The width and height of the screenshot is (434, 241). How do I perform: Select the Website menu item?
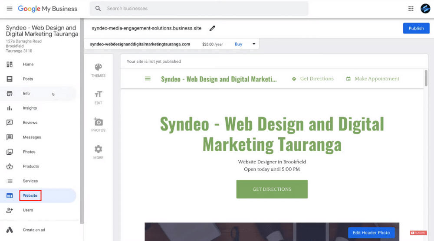tap(30, 195)
